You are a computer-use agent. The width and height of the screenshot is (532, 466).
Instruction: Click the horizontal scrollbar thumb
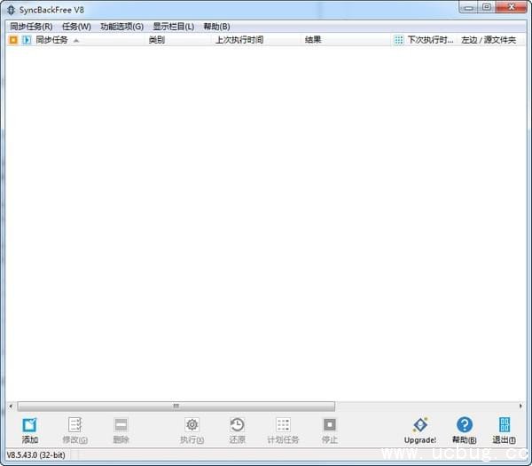(x=176, y=406)
